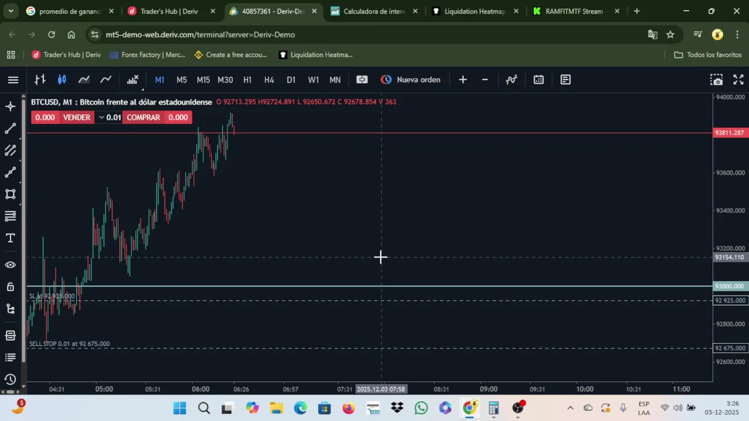Open Forex Factory bookmark
Screen dimensions: 749x421
(x=147, y=54)
